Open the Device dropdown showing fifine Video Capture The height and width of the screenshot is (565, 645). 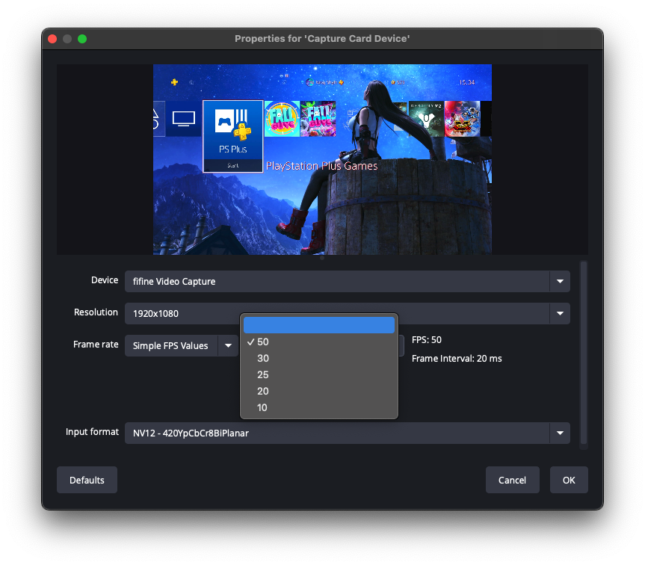click(348, 281)
